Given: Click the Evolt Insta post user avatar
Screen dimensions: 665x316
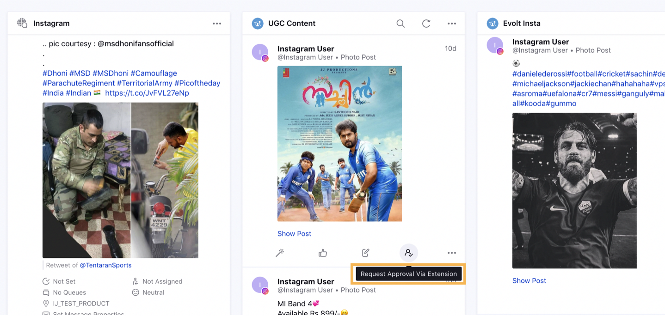Looking at the screenshot, I should (x=495, y=45).
